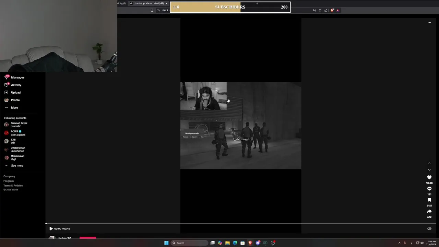Open the Windows Start menu
This screenshot has width=439, height=247.
pos(166,243)
